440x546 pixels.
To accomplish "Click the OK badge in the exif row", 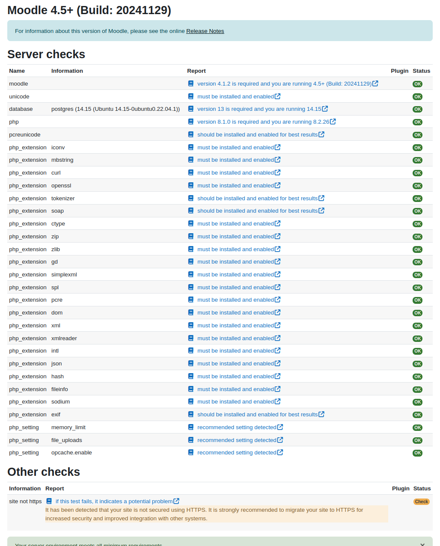I will pyautogui.click(x=417, y=415).
